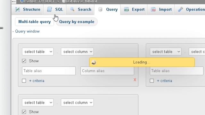Select the Query tab
This screenshot has width=205, height=115.
[108, 10]
